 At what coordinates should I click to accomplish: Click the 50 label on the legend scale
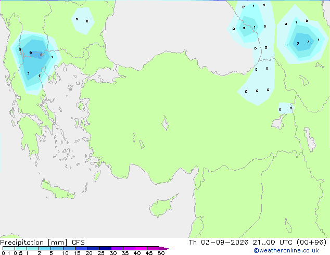pyautogui.click(x=161, y=253)
